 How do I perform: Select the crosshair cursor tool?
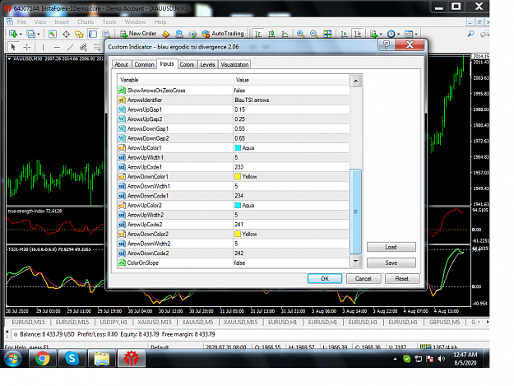(27, 47)
